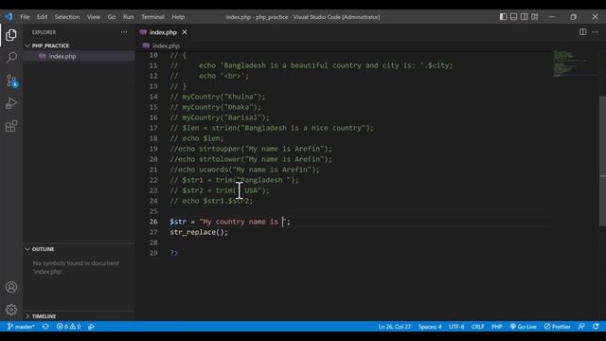Click Ln 26, Col 27 position indicator

tap(394, 327)
